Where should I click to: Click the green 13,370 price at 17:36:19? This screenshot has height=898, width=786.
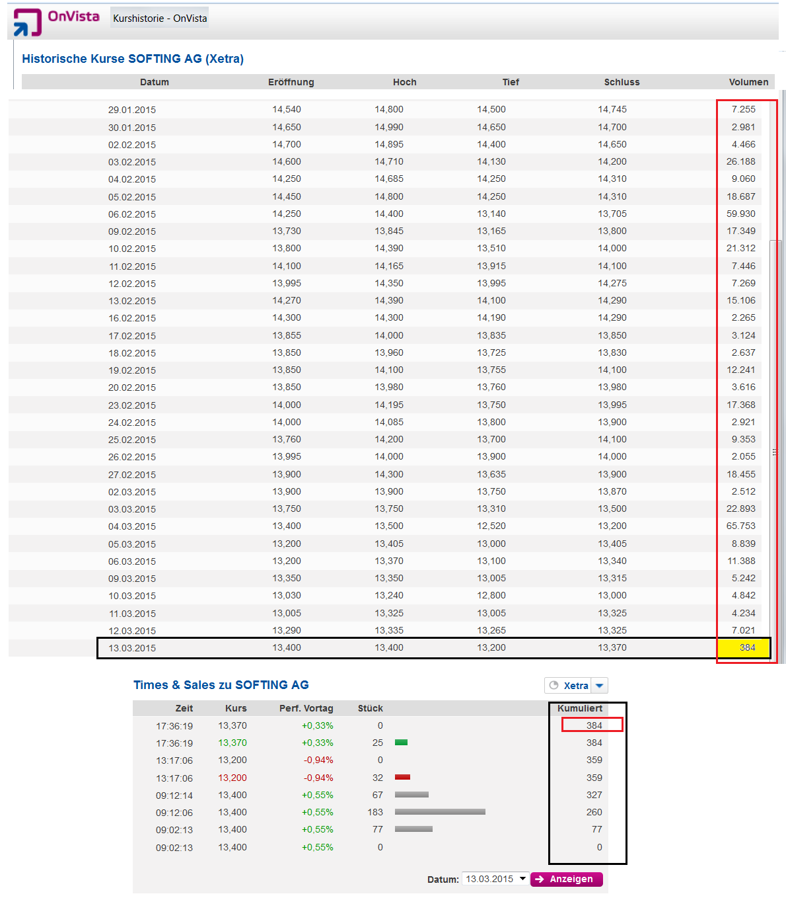232,743
